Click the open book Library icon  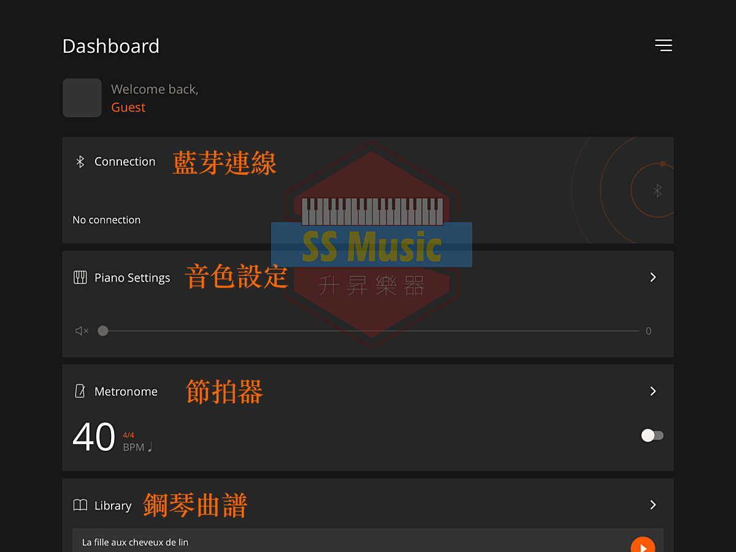80,505
